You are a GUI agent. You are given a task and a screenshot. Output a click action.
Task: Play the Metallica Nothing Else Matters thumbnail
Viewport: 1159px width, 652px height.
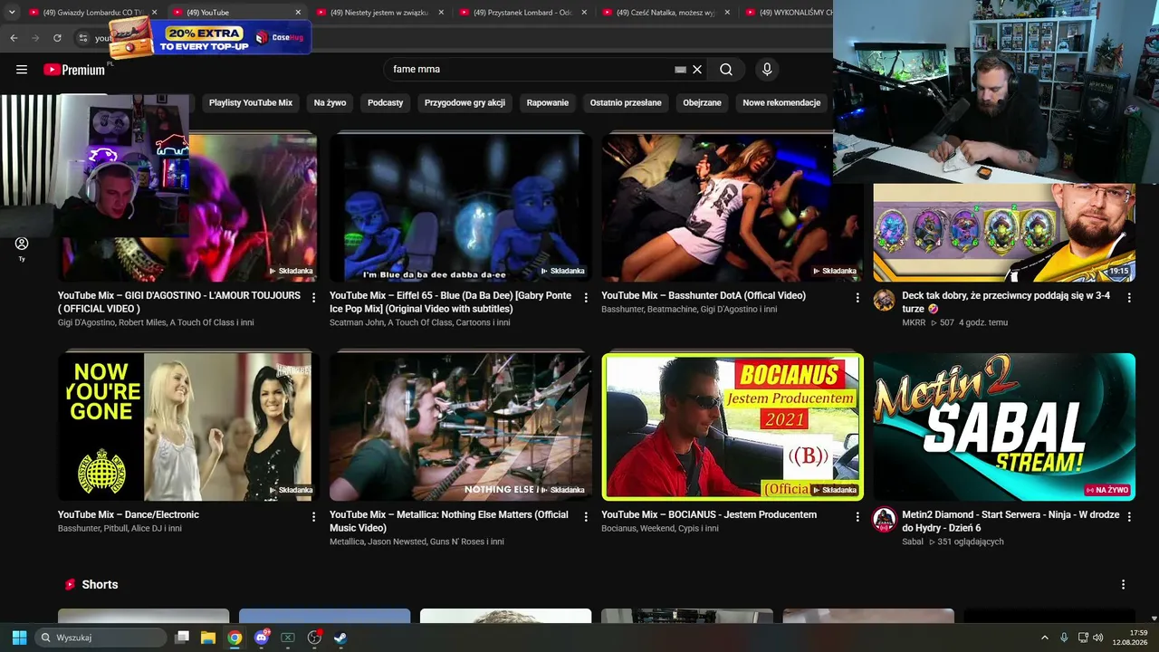[460, 427]
